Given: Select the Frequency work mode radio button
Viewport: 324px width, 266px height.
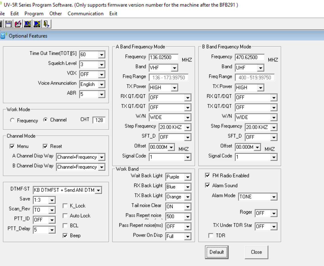Looking at the screenshot, I should pyautogui.click(x=12, y=120).
